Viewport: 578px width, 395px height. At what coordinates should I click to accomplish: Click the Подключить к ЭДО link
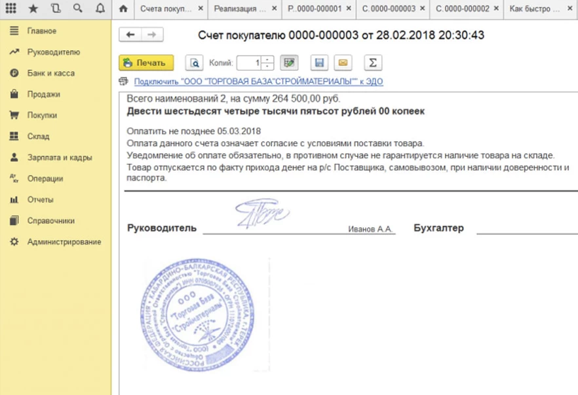point(258,82)
